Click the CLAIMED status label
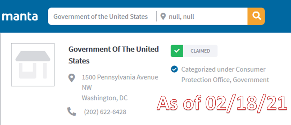This screenshot has width=291, height=125. pyautogui.click(x=200, y=51)
